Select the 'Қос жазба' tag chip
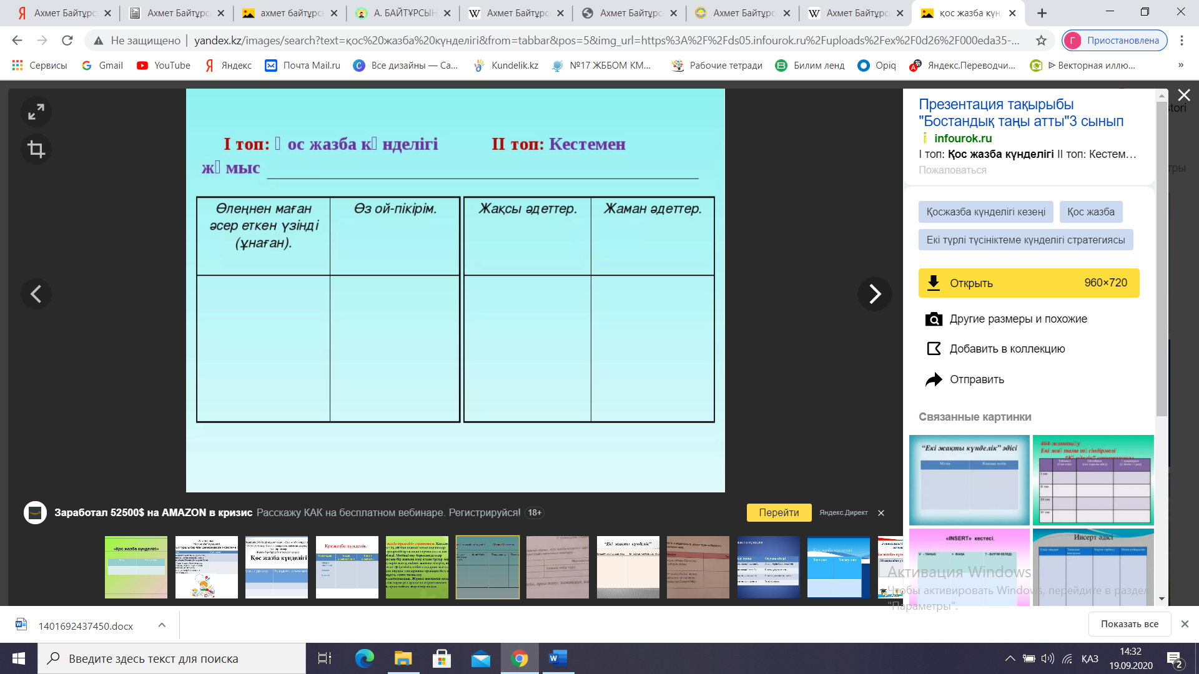Viewport: 1199px width, 674px height. pyautogui.click(x=1090, y=212)
